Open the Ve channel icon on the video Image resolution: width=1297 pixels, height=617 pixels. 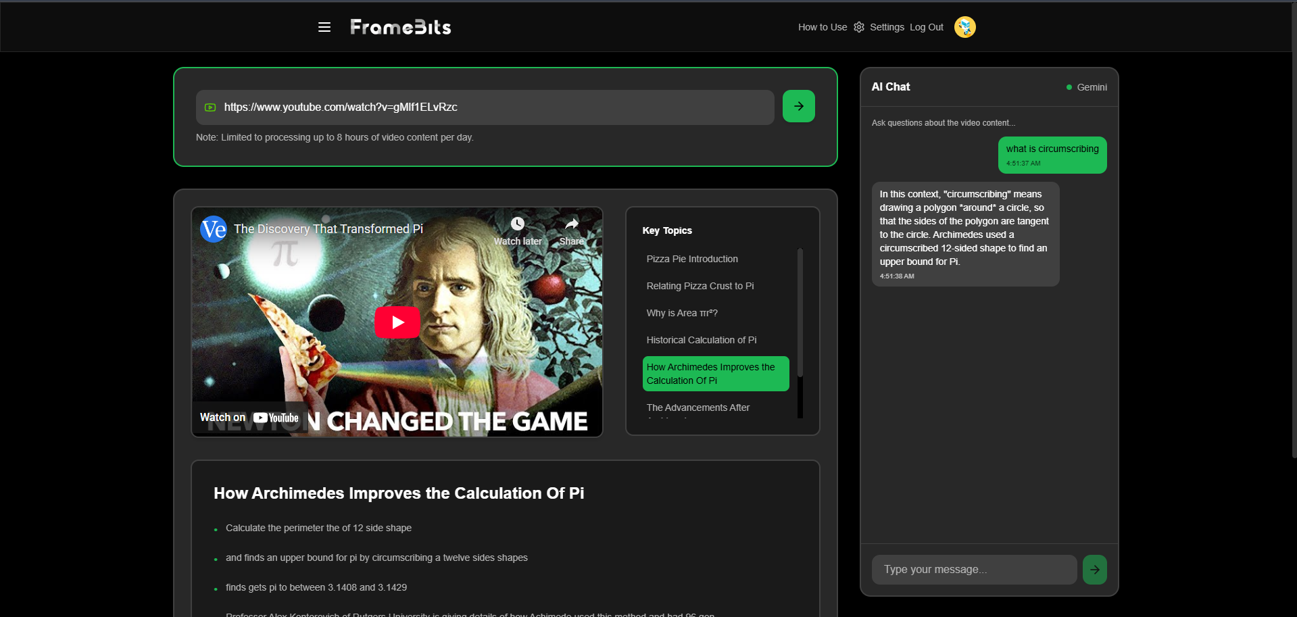(x=214, y=229)
